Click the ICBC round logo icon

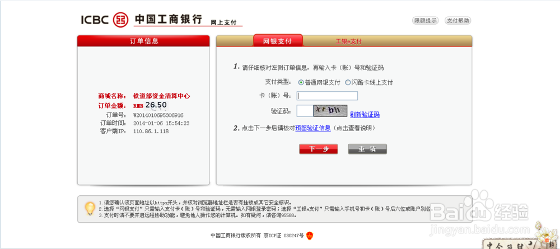coord(120,20)
